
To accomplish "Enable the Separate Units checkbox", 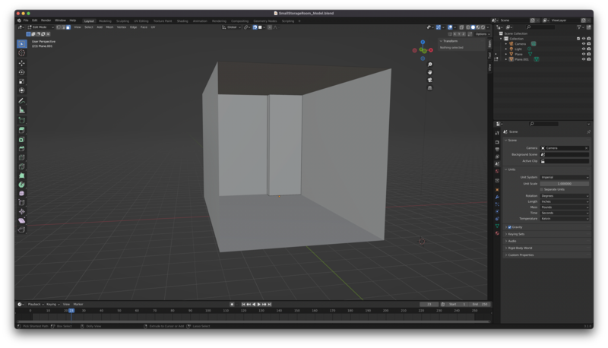I will coord(542,189).
